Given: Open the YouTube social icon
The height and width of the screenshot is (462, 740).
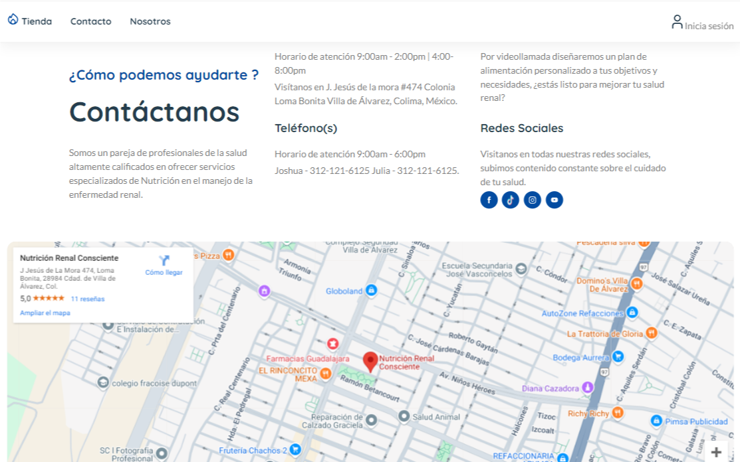Looking at the screenshot, I should [555, 200].
